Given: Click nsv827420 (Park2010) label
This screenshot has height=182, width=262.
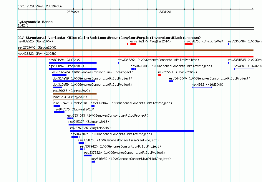Looking at the screenshot, I should (71, 103).
